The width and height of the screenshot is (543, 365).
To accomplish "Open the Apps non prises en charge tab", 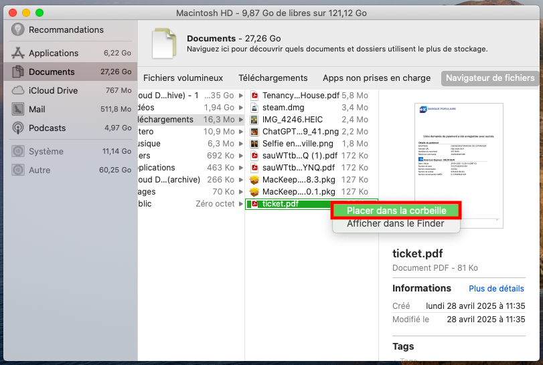I will pyautogui.click(x=376, y=78).
